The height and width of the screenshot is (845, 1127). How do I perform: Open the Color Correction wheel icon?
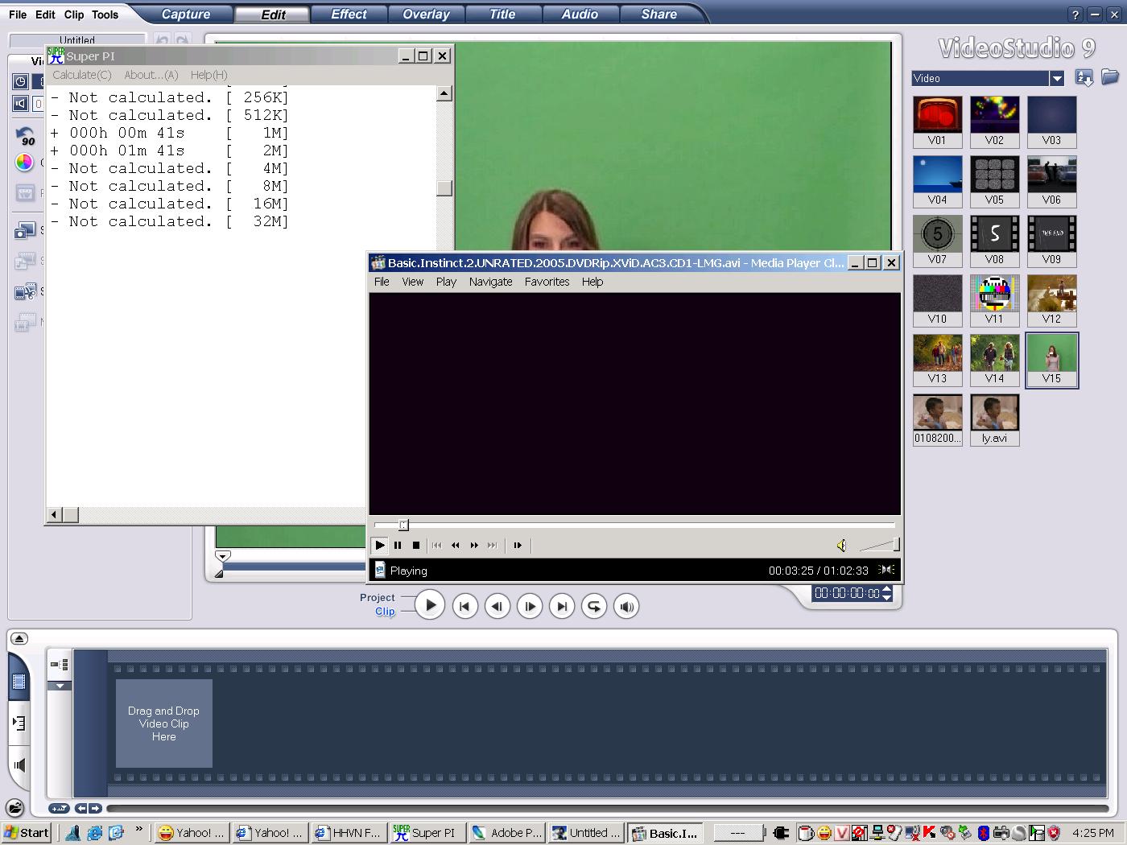(x=24, y=163)
